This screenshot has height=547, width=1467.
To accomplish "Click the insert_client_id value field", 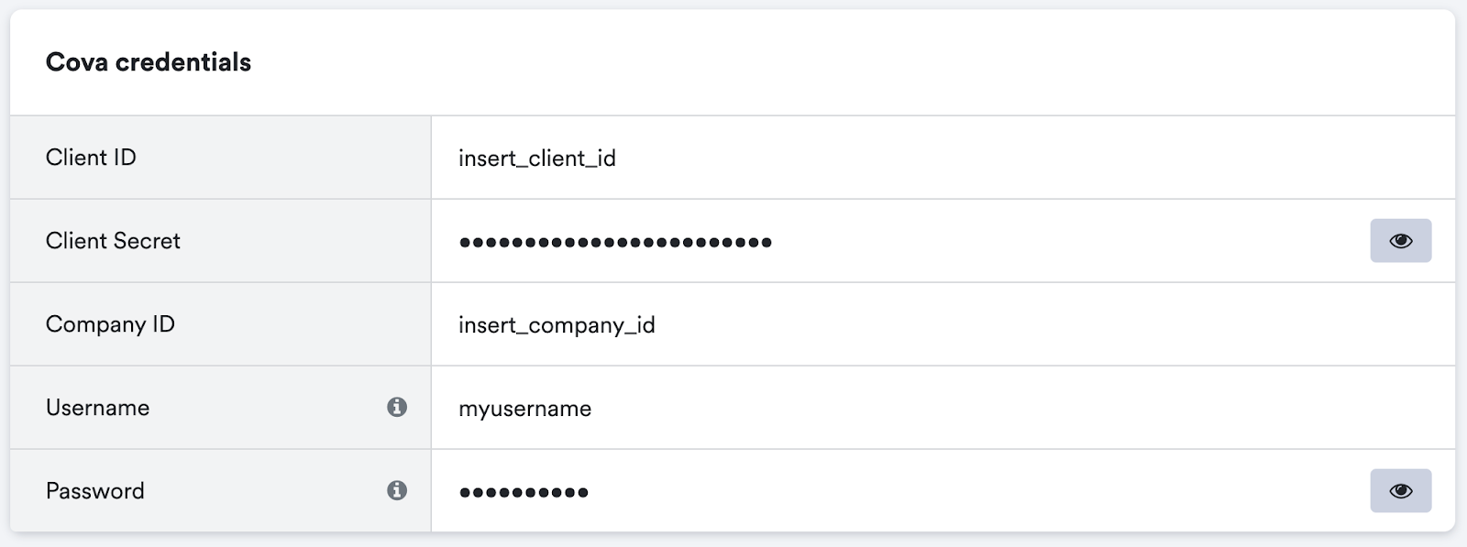I will pyautogui.click(x=538, y=157).
